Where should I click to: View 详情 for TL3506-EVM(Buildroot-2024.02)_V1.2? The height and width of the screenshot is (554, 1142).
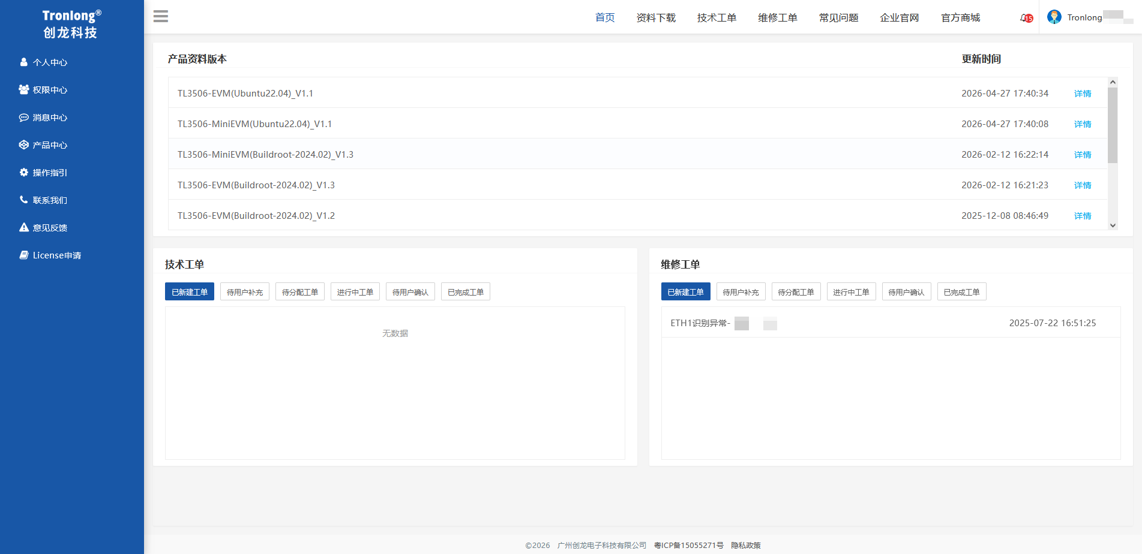coord(1083,216)
